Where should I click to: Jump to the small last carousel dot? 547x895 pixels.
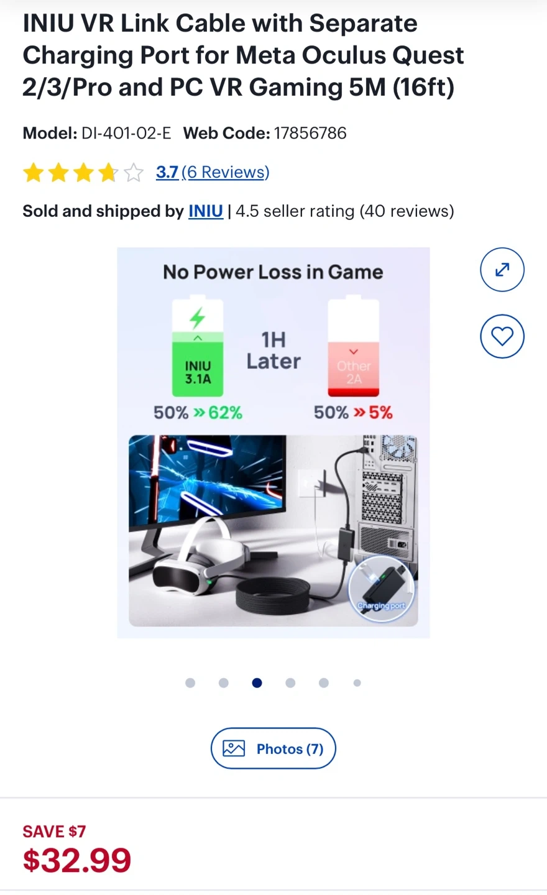point(357,682)
